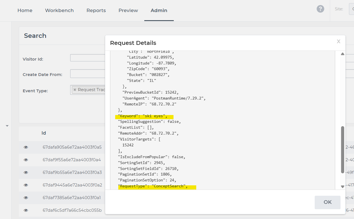Open the Preview tab
The image size is (354, 219).
(128, 10)
